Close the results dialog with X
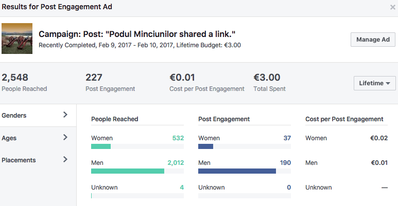 (393, 7)
